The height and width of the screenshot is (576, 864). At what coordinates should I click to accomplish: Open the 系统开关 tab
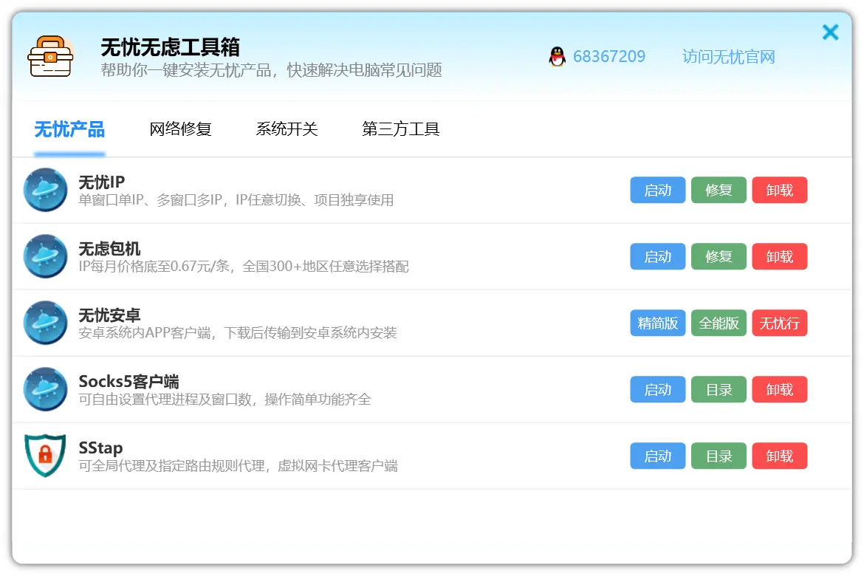pyautogui.click(x=287, y=129)
